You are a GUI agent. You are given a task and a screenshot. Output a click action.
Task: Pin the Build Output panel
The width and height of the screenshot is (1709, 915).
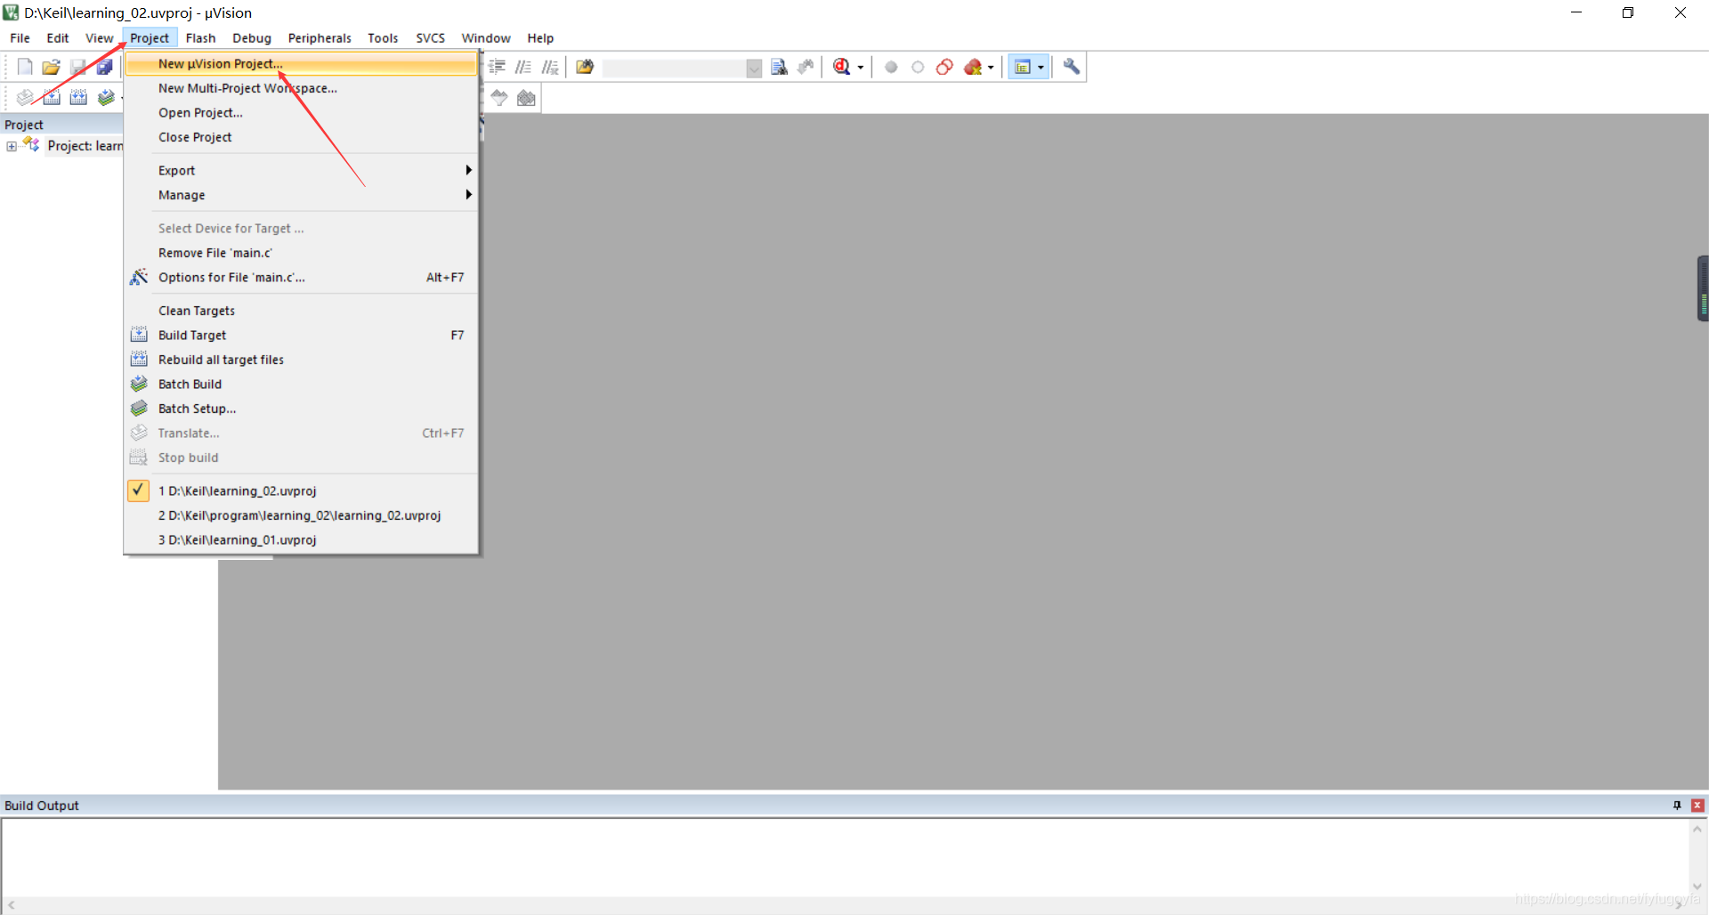point(1677,806)
